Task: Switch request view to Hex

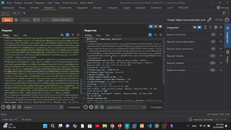Action: click(25, 35)
